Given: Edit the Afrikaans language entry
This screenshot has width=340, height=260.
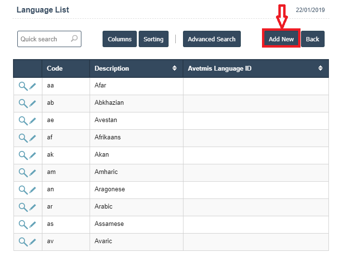Looking at the screenshot, I should coord(33,138).
